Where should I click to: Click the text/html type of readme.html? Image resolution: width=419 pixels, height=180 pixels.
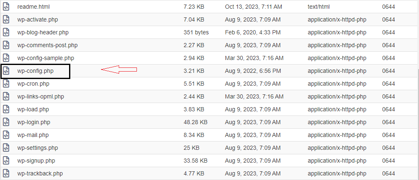tap(319, 7)
